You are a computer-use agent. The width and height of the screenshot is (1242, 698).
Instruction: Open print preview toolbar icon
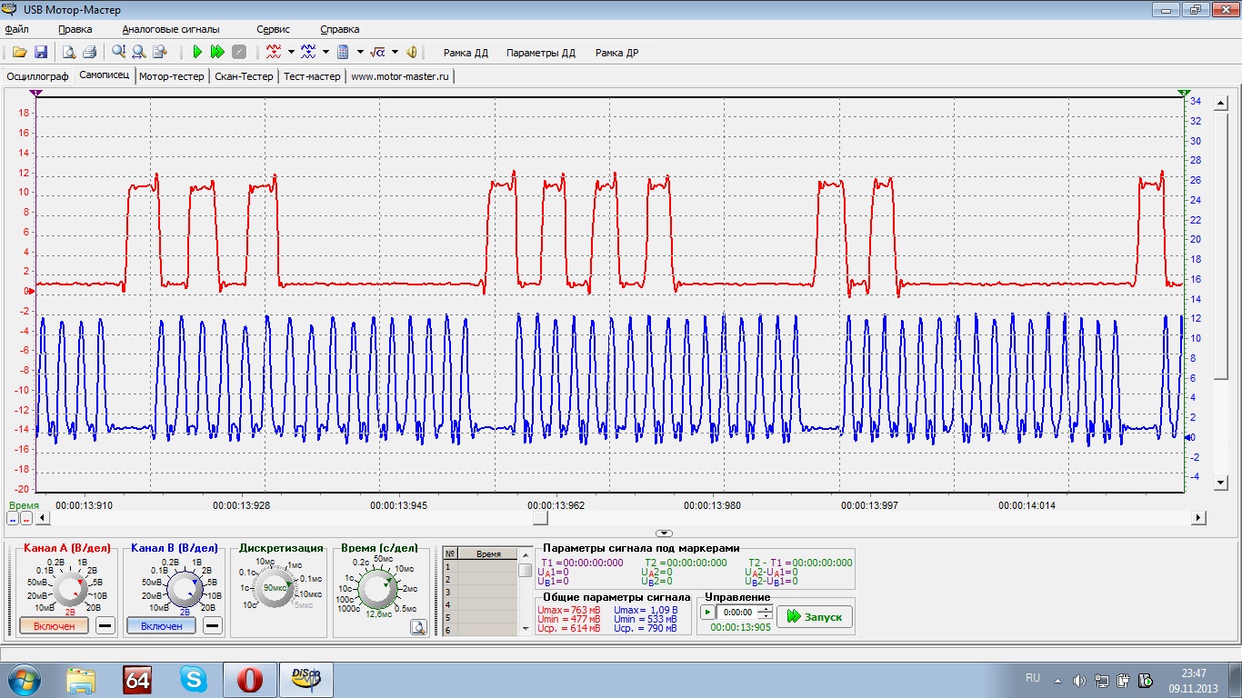[69, 53]
